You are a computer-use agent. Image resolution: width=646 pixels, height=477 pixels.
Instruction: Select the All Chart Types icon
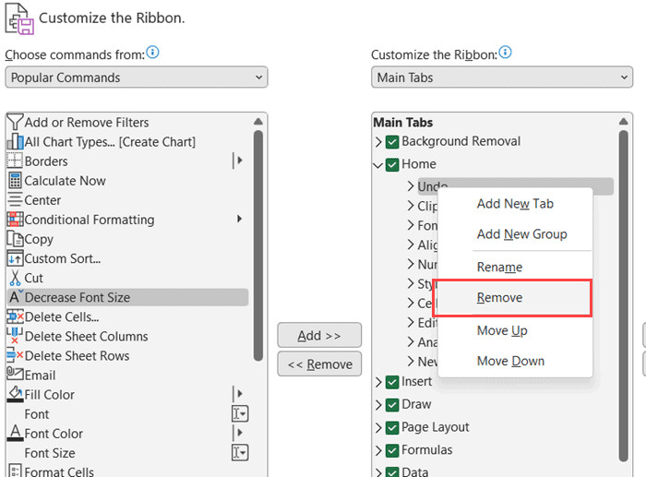(14, 142)
